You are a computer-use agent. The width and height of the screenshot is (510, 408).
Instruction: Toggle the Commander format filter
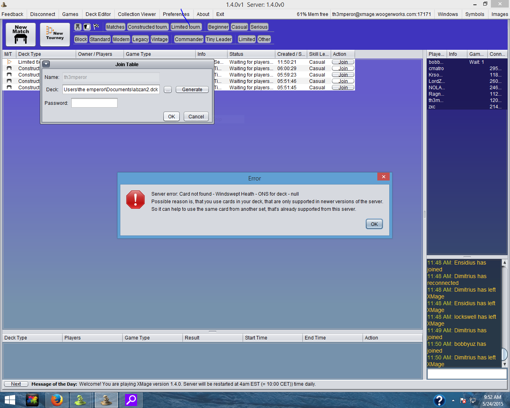(189, 39)
